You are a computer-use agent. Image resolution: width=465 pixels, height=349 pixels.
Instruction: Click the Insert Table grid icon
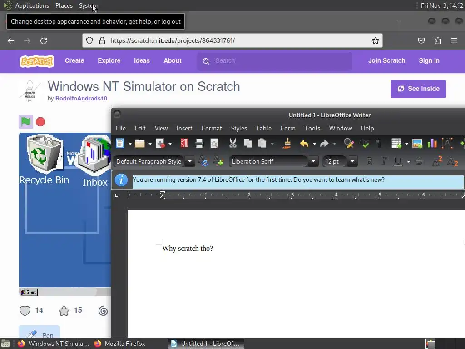(396, 144)
